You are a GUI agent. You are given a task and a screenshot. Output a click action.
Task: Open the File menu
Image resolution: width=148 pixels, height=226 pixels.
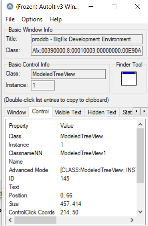point(10,19)
